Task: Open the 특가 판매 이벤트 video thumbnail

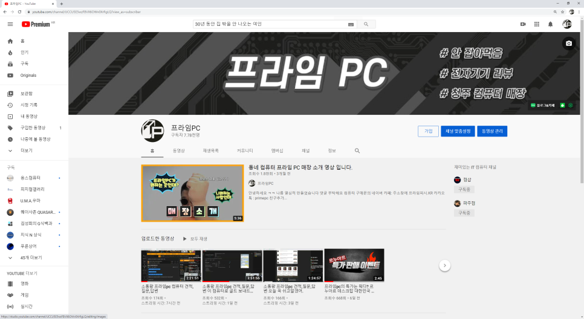Action: 354,265
